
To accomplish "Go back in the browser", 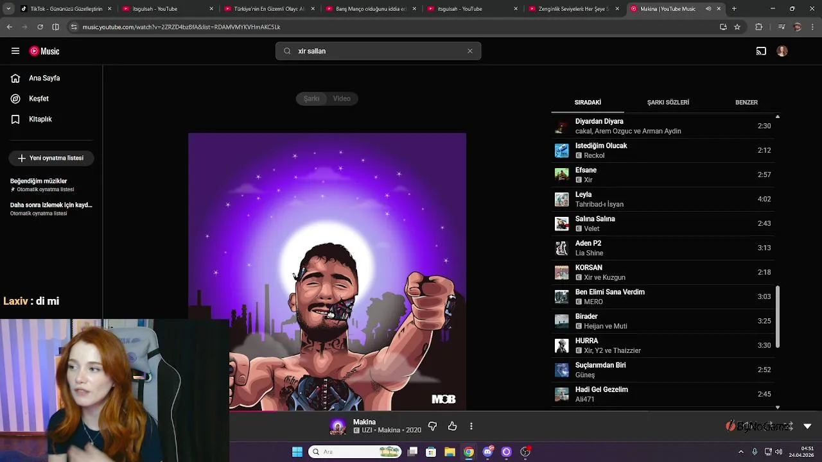I will pyautogui.click(x=10, y=27).
